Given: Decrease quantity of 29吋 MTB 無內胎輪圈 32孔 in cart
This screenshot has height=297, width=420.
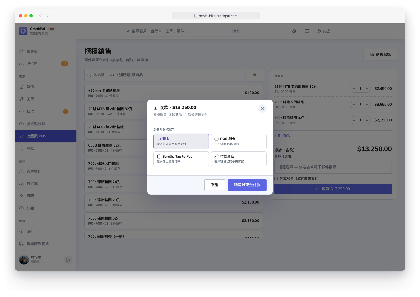Looking at the screenshot, I should click(354, 89).
